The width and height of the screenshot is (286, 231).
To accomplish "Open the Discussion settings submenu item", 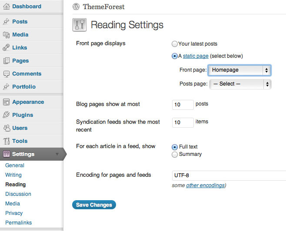I will point(18,194).
